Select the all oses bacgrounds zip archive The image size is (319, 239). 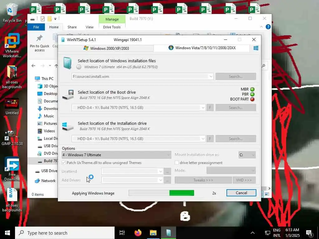pos(12,200)
